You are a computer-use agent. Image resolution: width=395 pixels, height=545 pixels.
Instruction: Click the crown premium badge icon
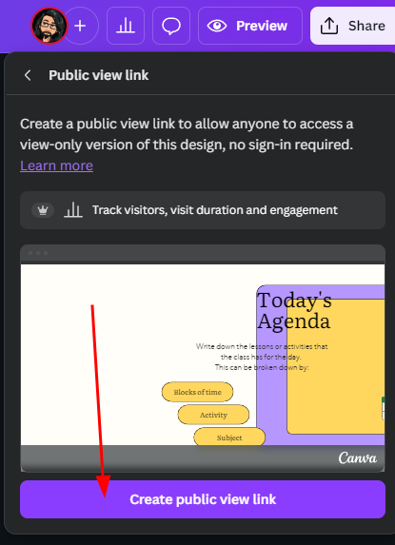(43, 210)
